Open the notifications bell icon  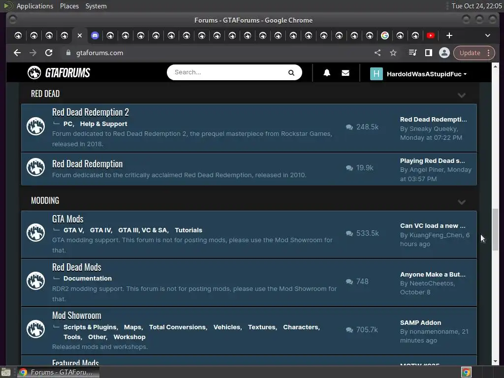click(327, 73)
